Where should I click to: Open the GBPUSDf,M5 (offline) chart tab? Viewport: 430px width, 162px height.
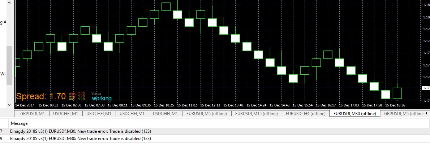pos(404,114)
